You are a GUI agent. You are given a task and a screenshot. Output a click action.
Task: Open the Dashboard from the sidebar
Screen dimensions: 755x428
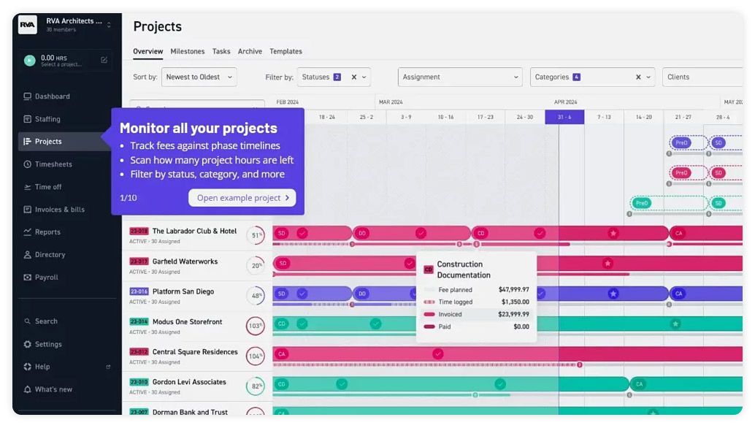click(50, 96)
